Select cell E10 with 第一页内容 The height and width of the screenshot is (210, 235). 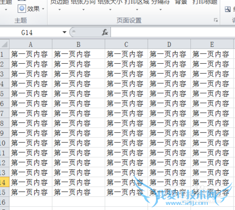212,143
